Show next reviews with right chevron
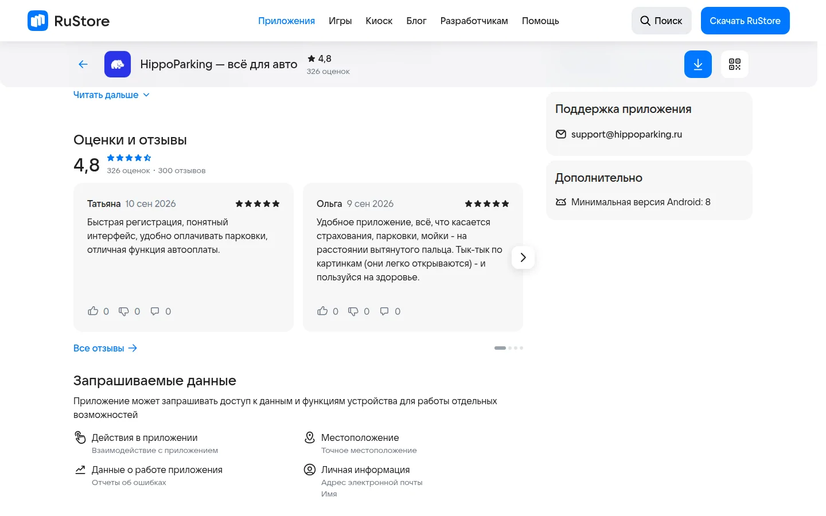 [523, 257]
